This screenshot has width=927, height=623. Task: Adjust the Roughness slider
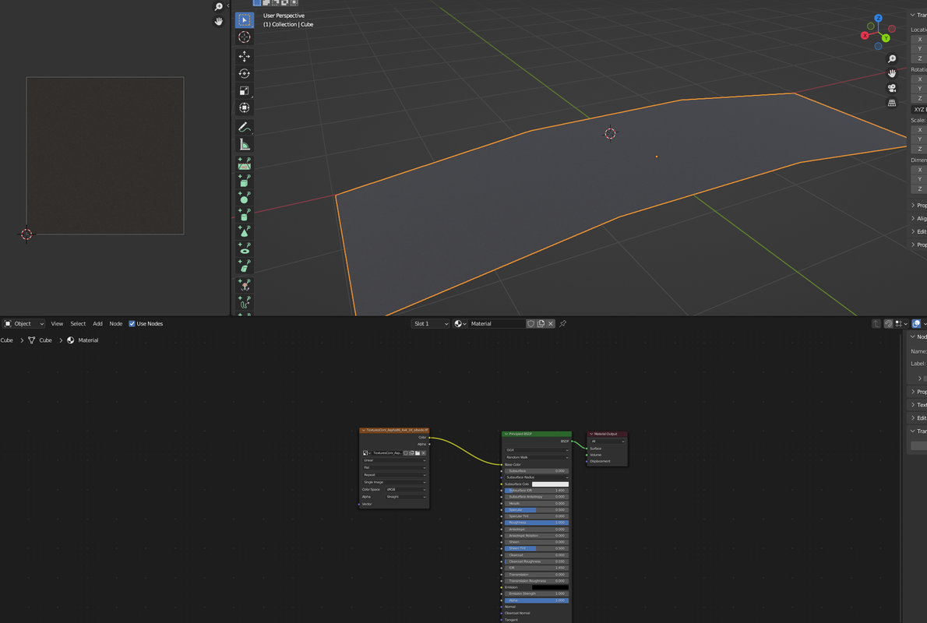[537, 523]
